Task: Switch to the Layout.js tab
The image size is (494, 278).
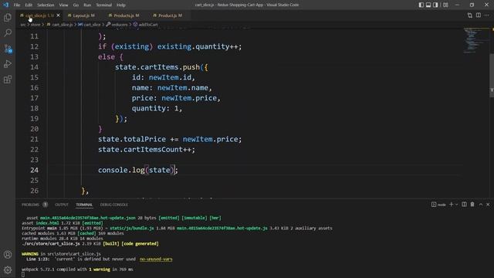Action: 81,15
